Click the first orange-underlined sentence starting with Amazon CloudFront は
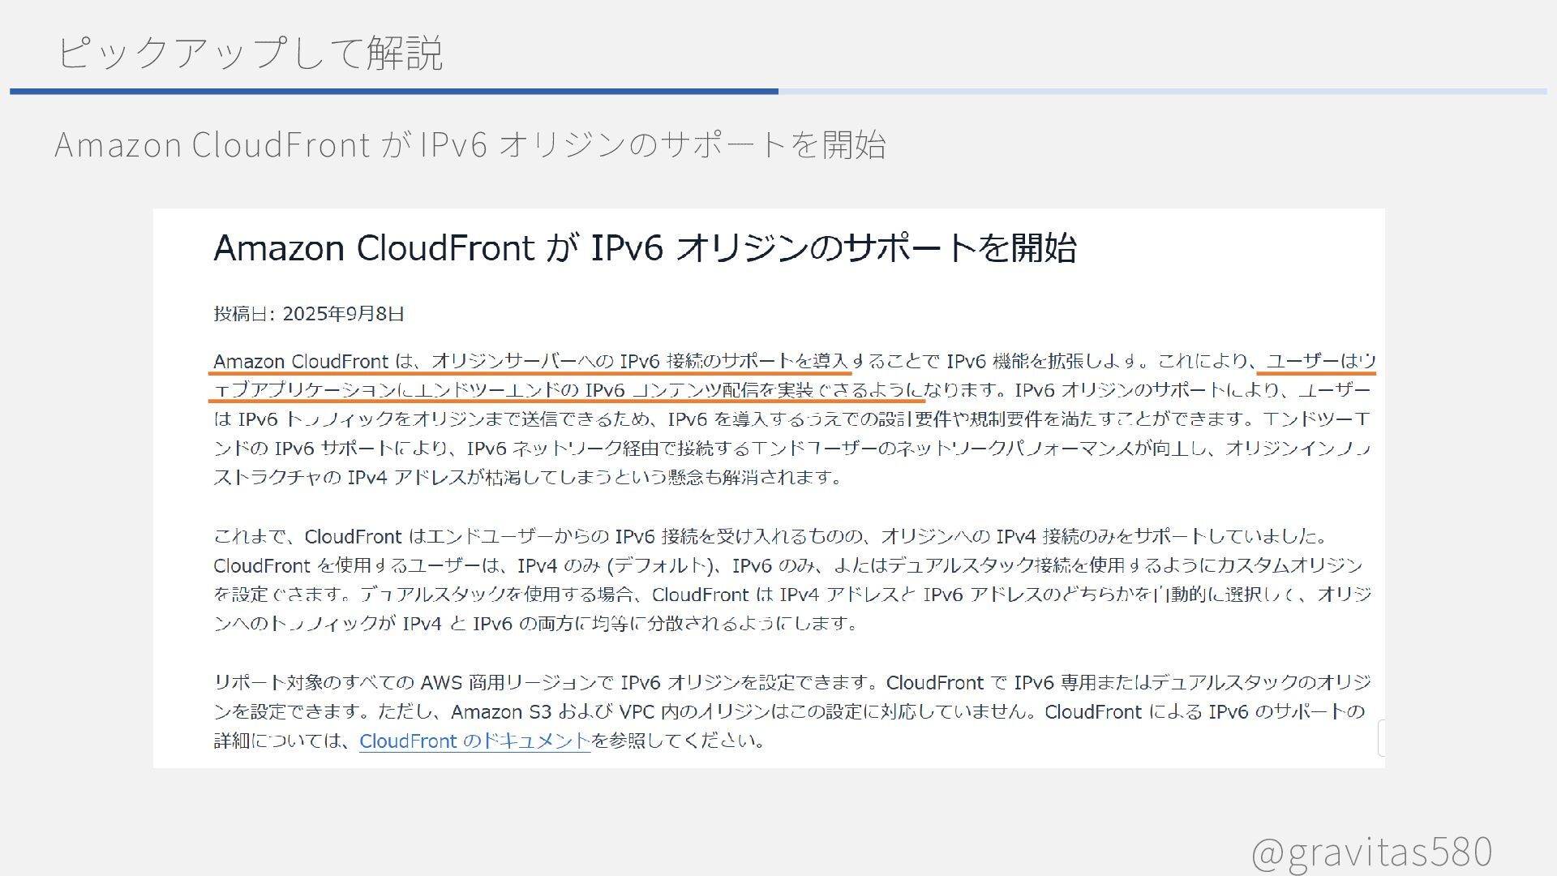The image size is (1557, 876). point(531,361)
